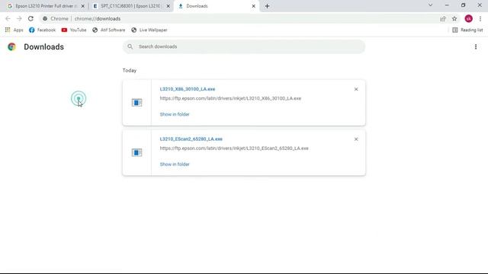Open Chrome's three-dot menu in toolbar
The width and height of the screenshot is (488, 274).
(480, 18)
